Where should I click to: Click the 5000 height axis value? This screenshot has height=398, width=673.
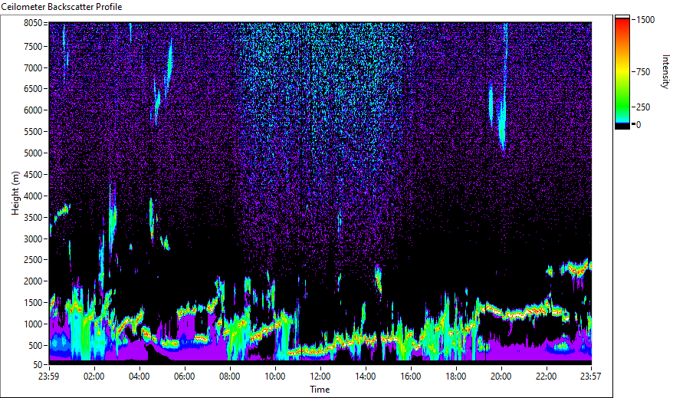click(33, 153)
